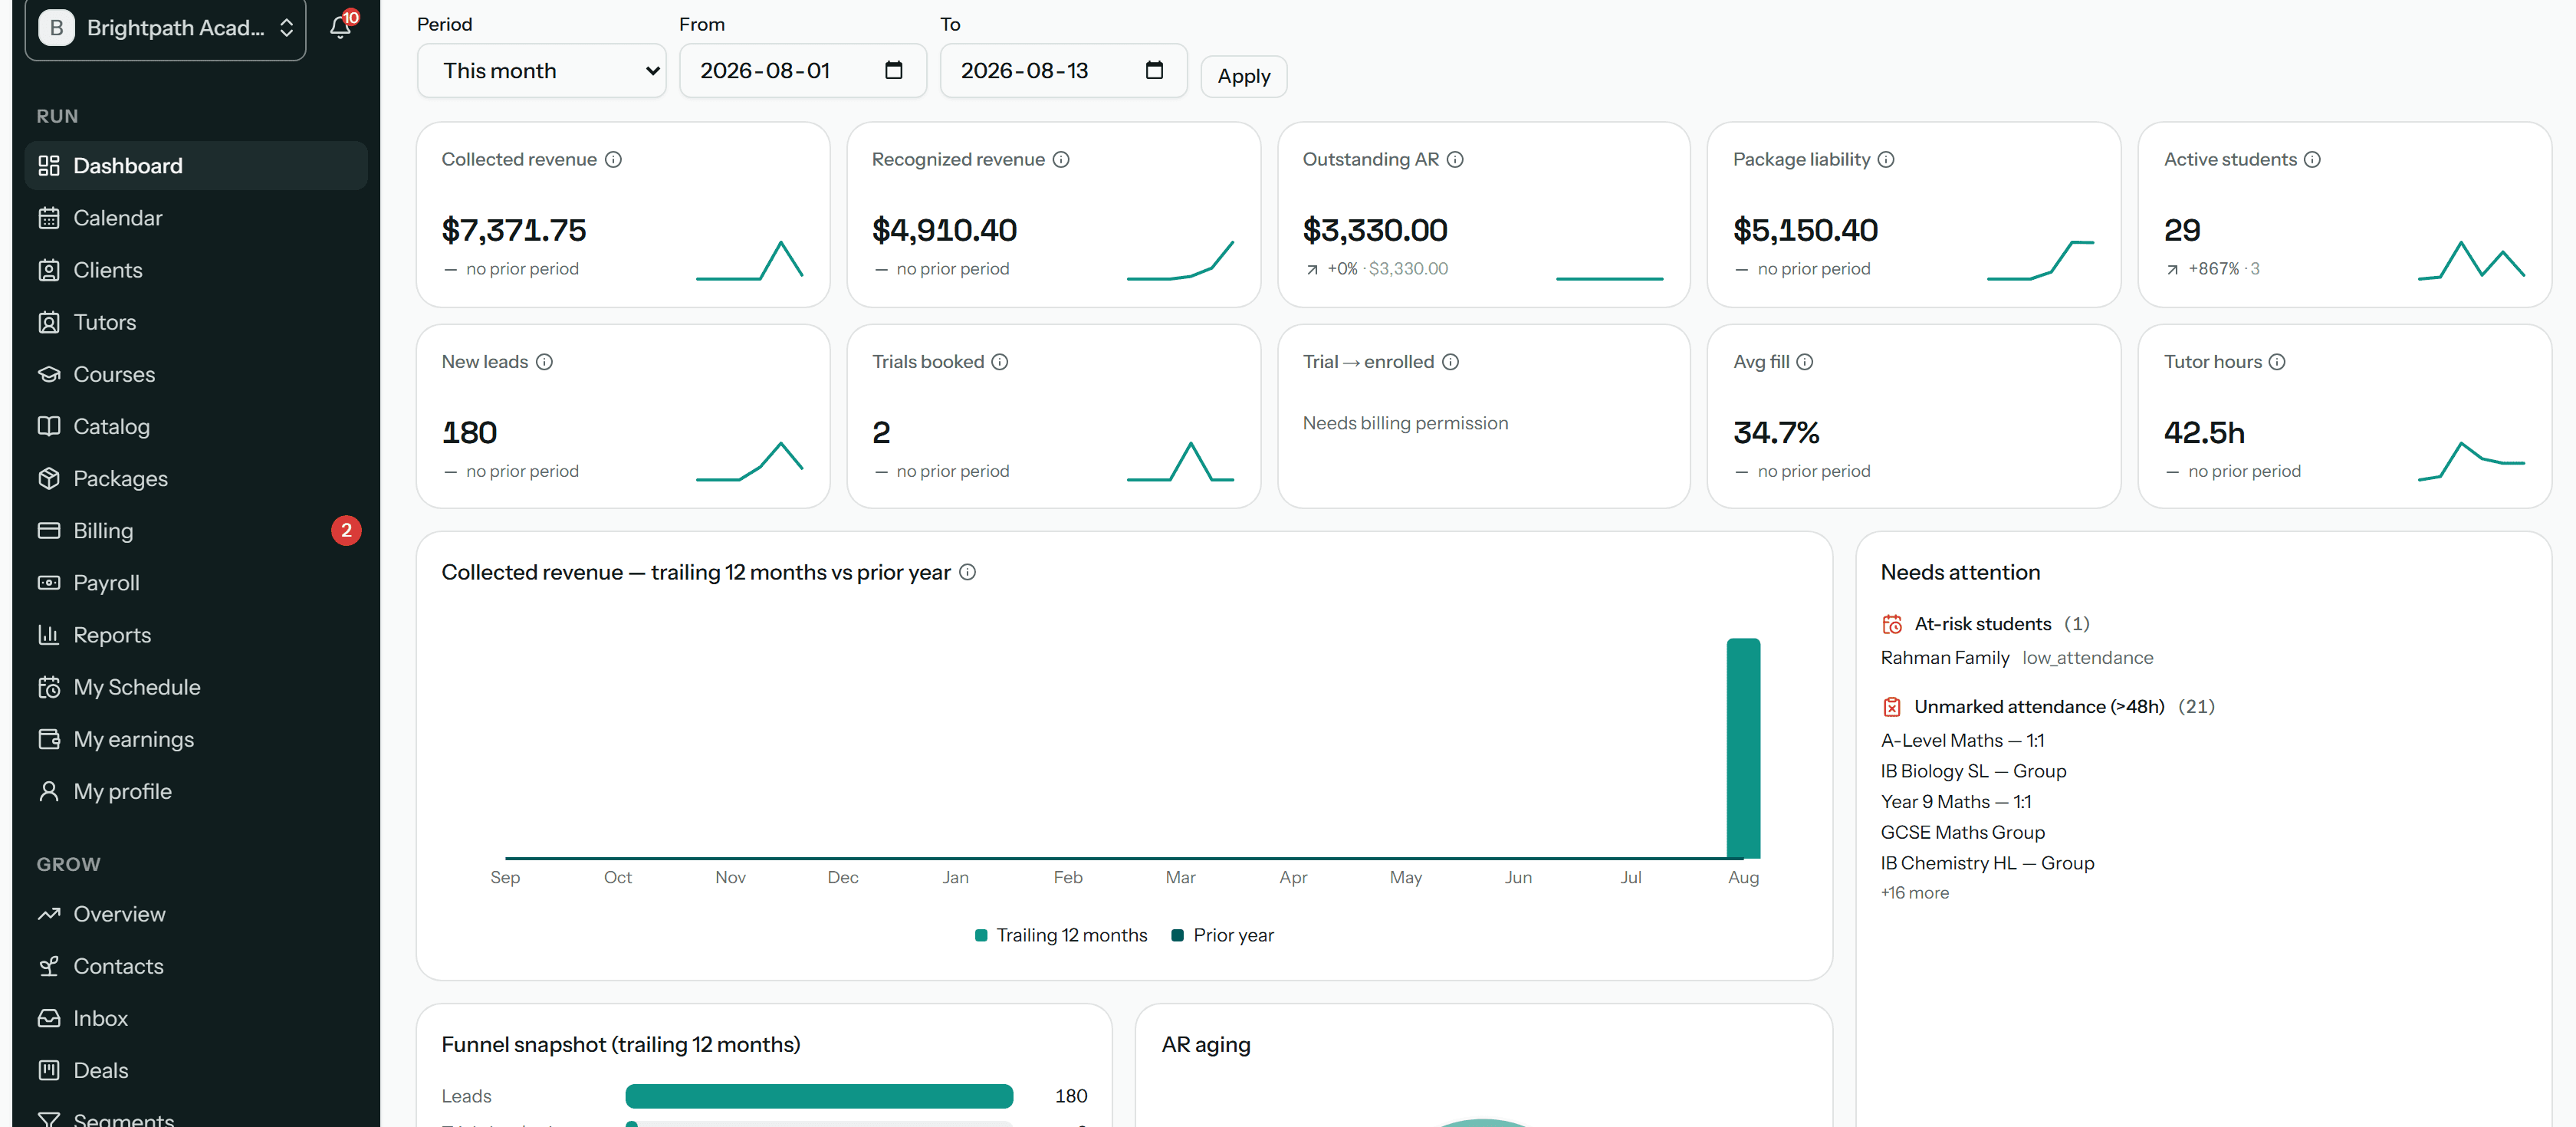The image size is (2576, 1127).
Task: Open the Clients page
Action: 196,270
